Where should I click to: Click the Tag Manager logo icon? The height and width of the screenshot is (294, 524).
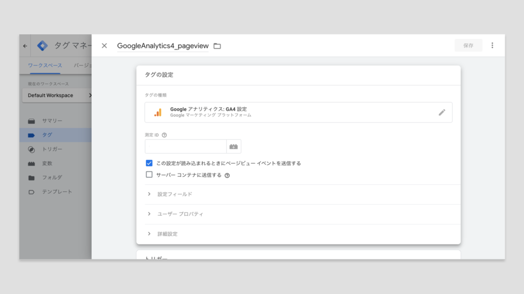tap(42, 46)
